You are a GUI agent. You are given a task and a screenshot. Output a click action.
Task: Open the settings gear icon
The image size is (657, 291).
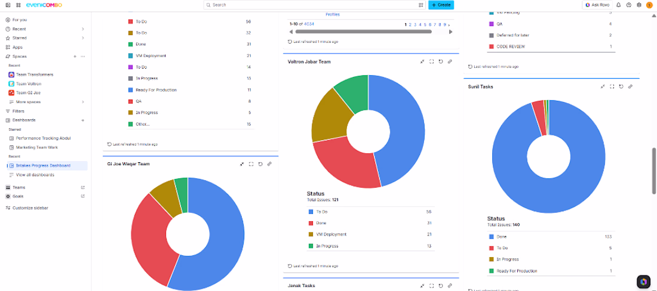coord(639,5)
